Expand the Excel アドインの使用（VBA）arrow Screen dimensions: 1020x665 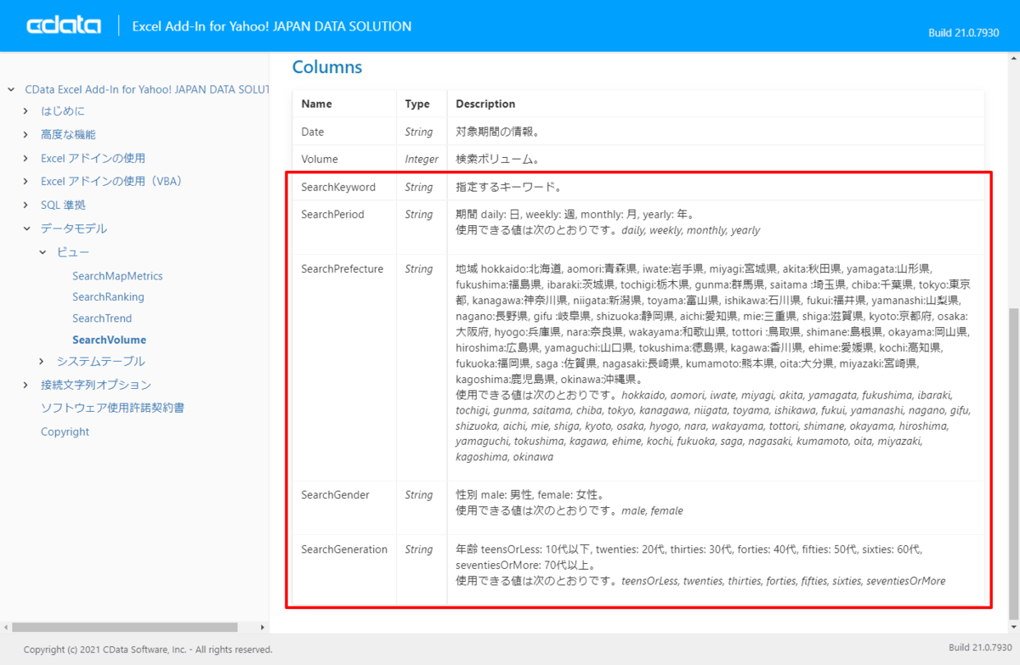pos(27,182)
